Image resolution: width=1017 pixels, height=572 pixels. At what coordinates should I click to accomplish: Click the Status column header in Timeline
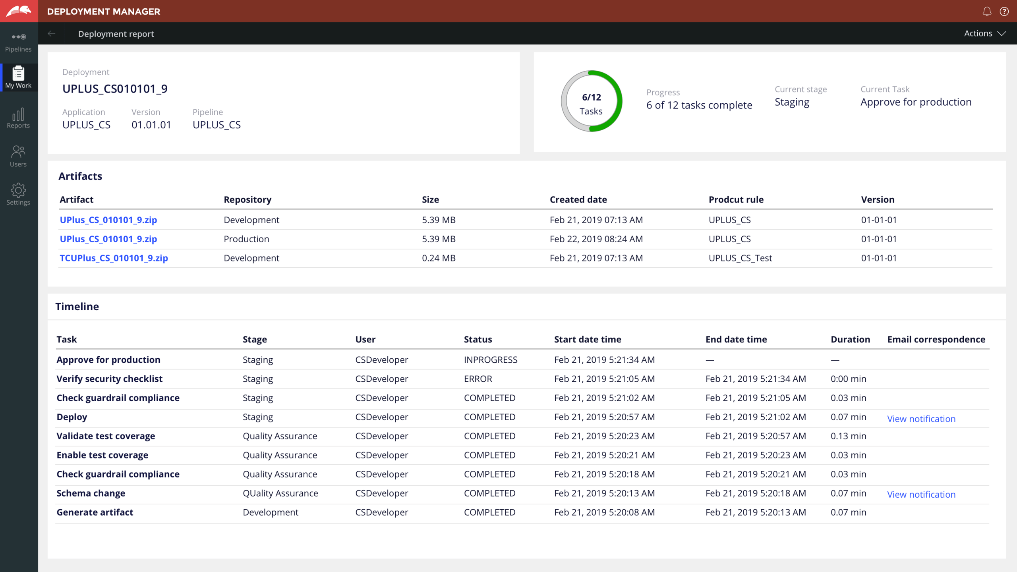(x=478, y=340)
